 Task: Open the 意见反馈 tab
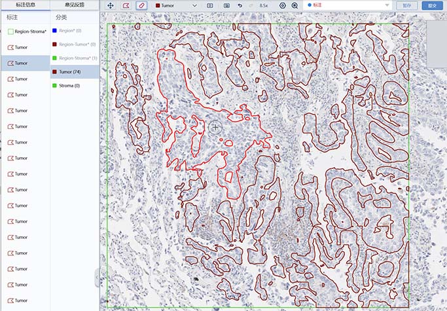[x=75, y=5]
